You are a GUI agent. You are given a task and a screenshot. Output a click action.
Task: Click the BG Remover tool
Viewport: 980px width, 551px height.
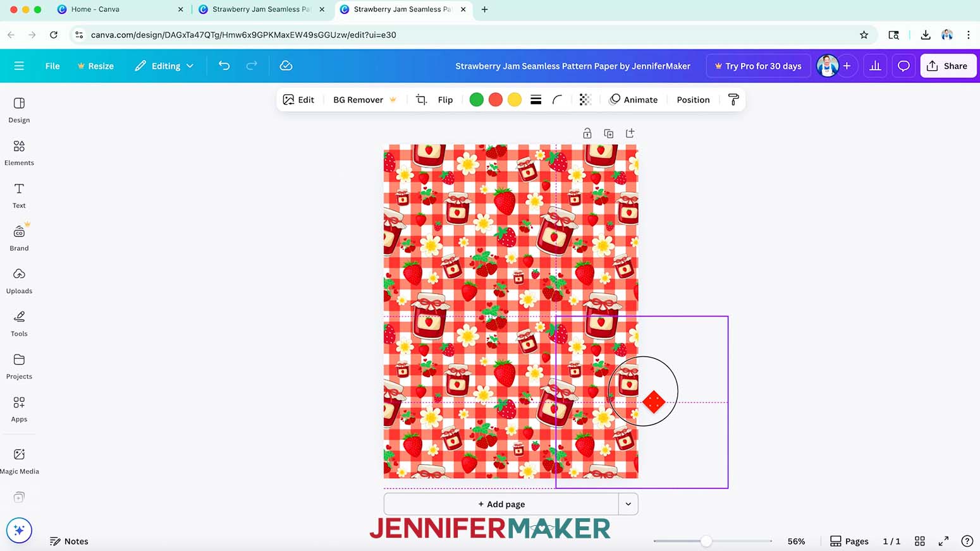[x=365, y=100]
